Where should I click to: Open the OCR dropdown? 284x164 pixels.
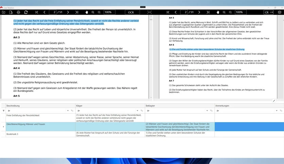[x=132, y=12]
